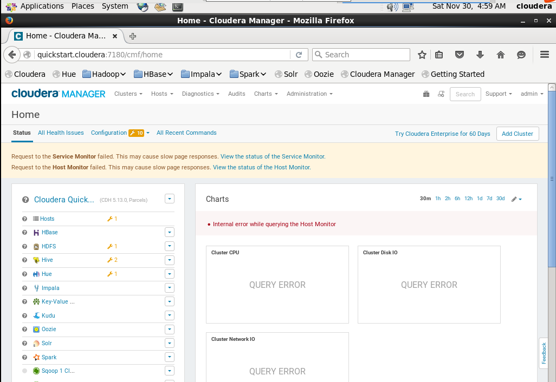556x382 pixels.
Task: Show bookmarks list icon in Firefox toolbar
Action: point(439,55)
